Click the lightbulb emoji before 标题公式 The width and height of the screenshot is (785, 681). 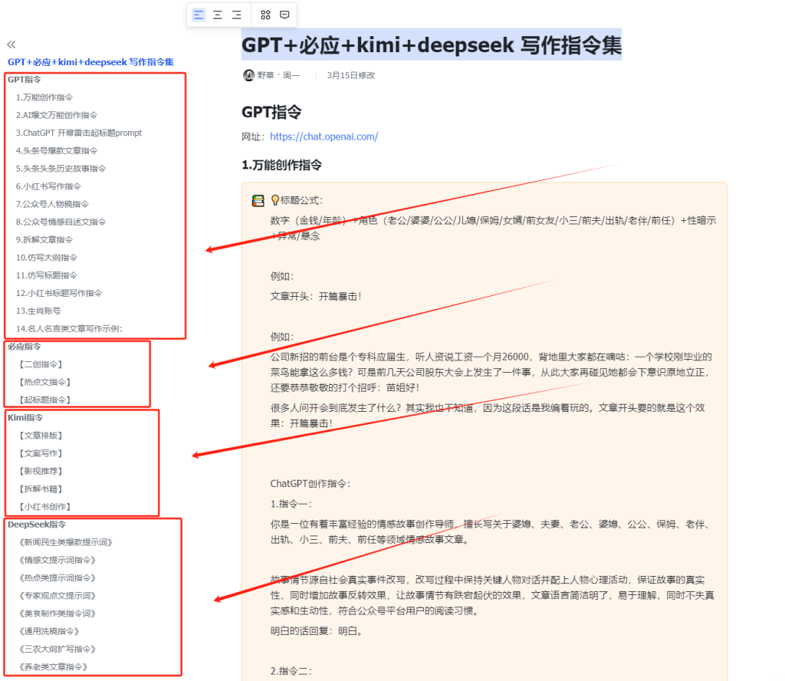(275, 200)
